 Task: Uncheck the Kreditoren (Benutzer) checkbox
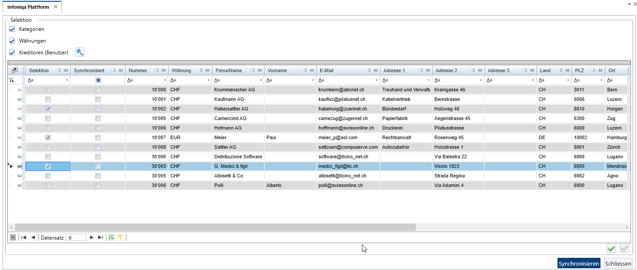pos(12,53)
